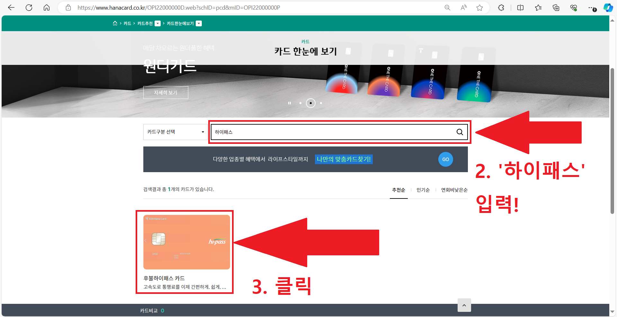Viewport: 617px width, 317px height.
Task: Go back with the browser back arrow
Action: tap(11, 8)
